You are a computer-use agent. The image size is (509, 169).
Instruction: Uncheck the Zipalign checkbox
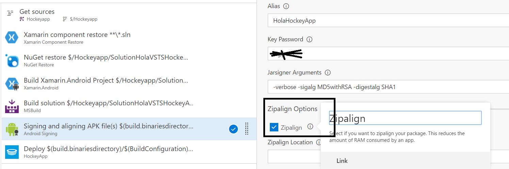click(274, 127)
